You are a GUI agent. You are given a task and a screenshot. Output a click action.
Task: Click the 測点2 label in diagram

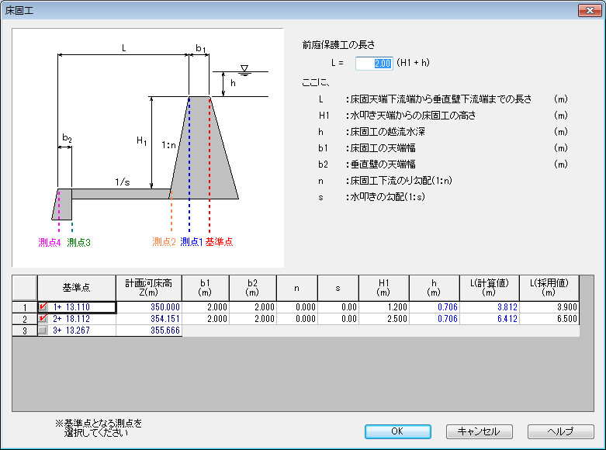(x=164, y=242)
